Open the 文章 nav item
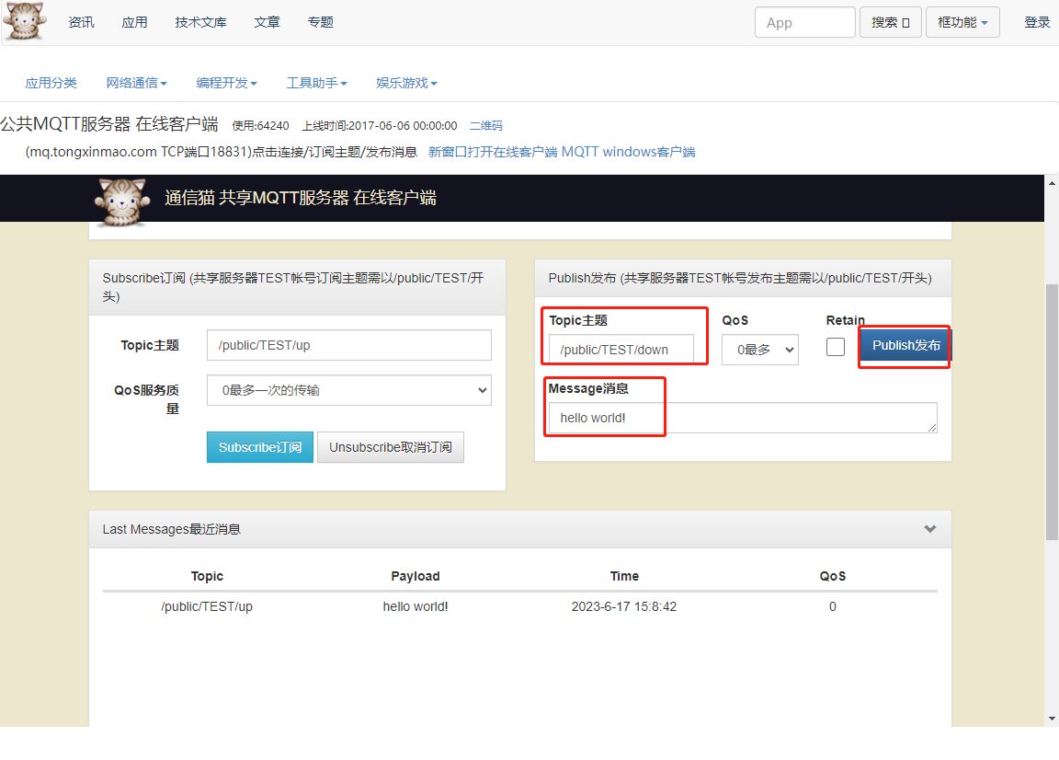Image resolution: width=1059 pixels, height=760 pixels. [267, 22]
